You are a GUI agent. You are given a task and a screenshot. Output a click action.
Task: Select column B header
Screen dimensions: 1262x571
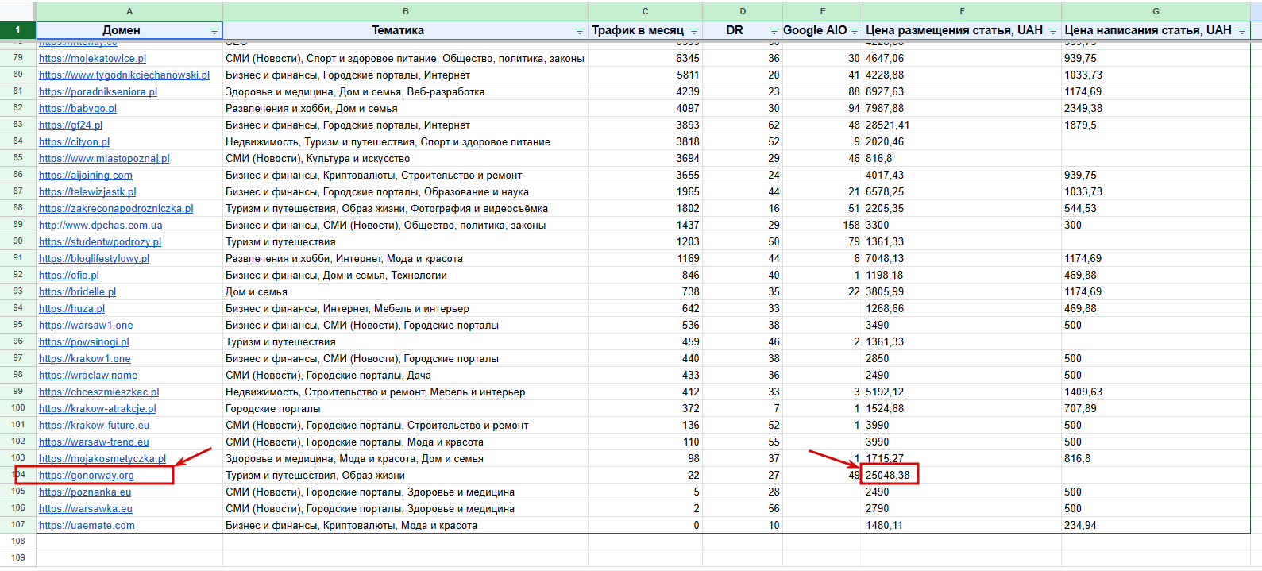point(406,11)
